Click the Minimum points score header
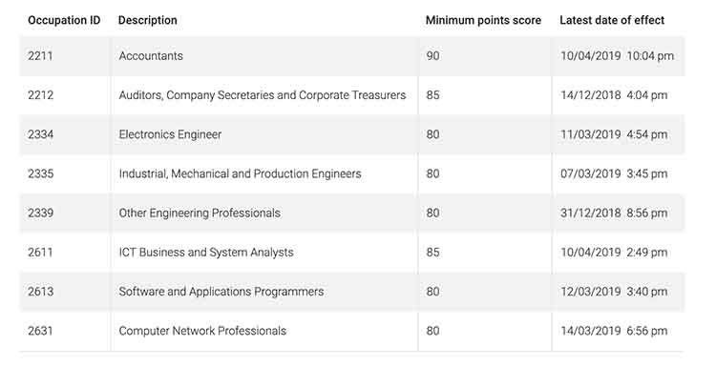This screenshot has height=366, width=716. click(x=483, y=20)
